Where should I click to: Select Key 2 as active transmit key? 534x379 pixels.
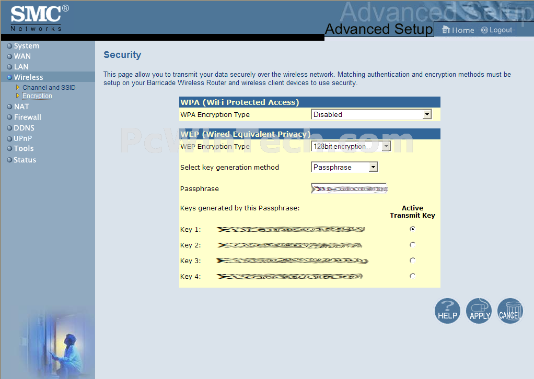point(412,245)
